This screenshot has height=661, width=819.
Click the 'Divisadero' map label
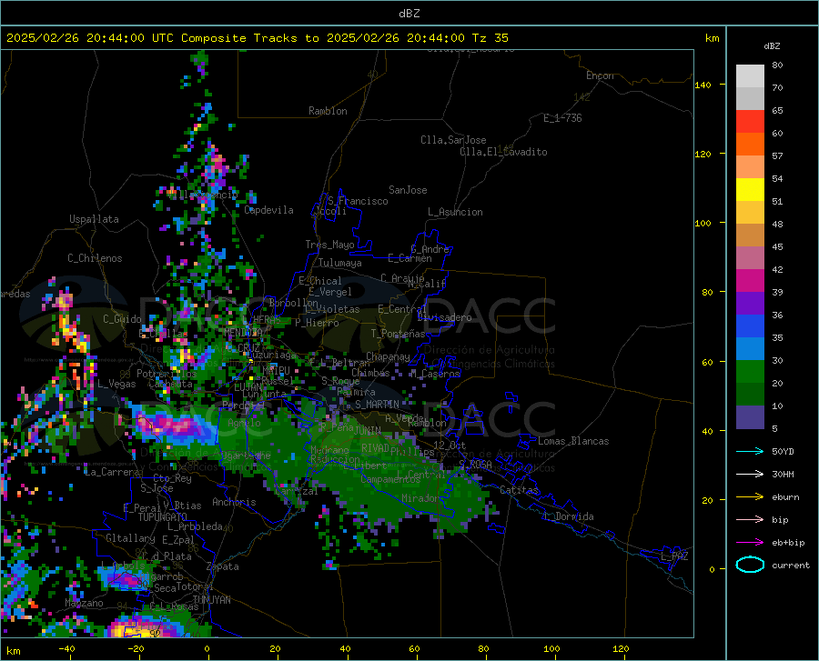[444, 317]
